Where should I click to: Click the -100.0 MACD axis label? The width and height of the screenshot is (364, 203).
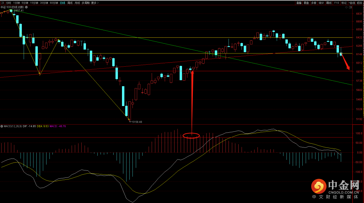[x=358, y=172]
